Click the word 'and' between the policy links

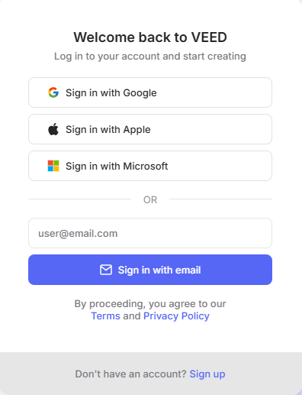pos(132,316)
